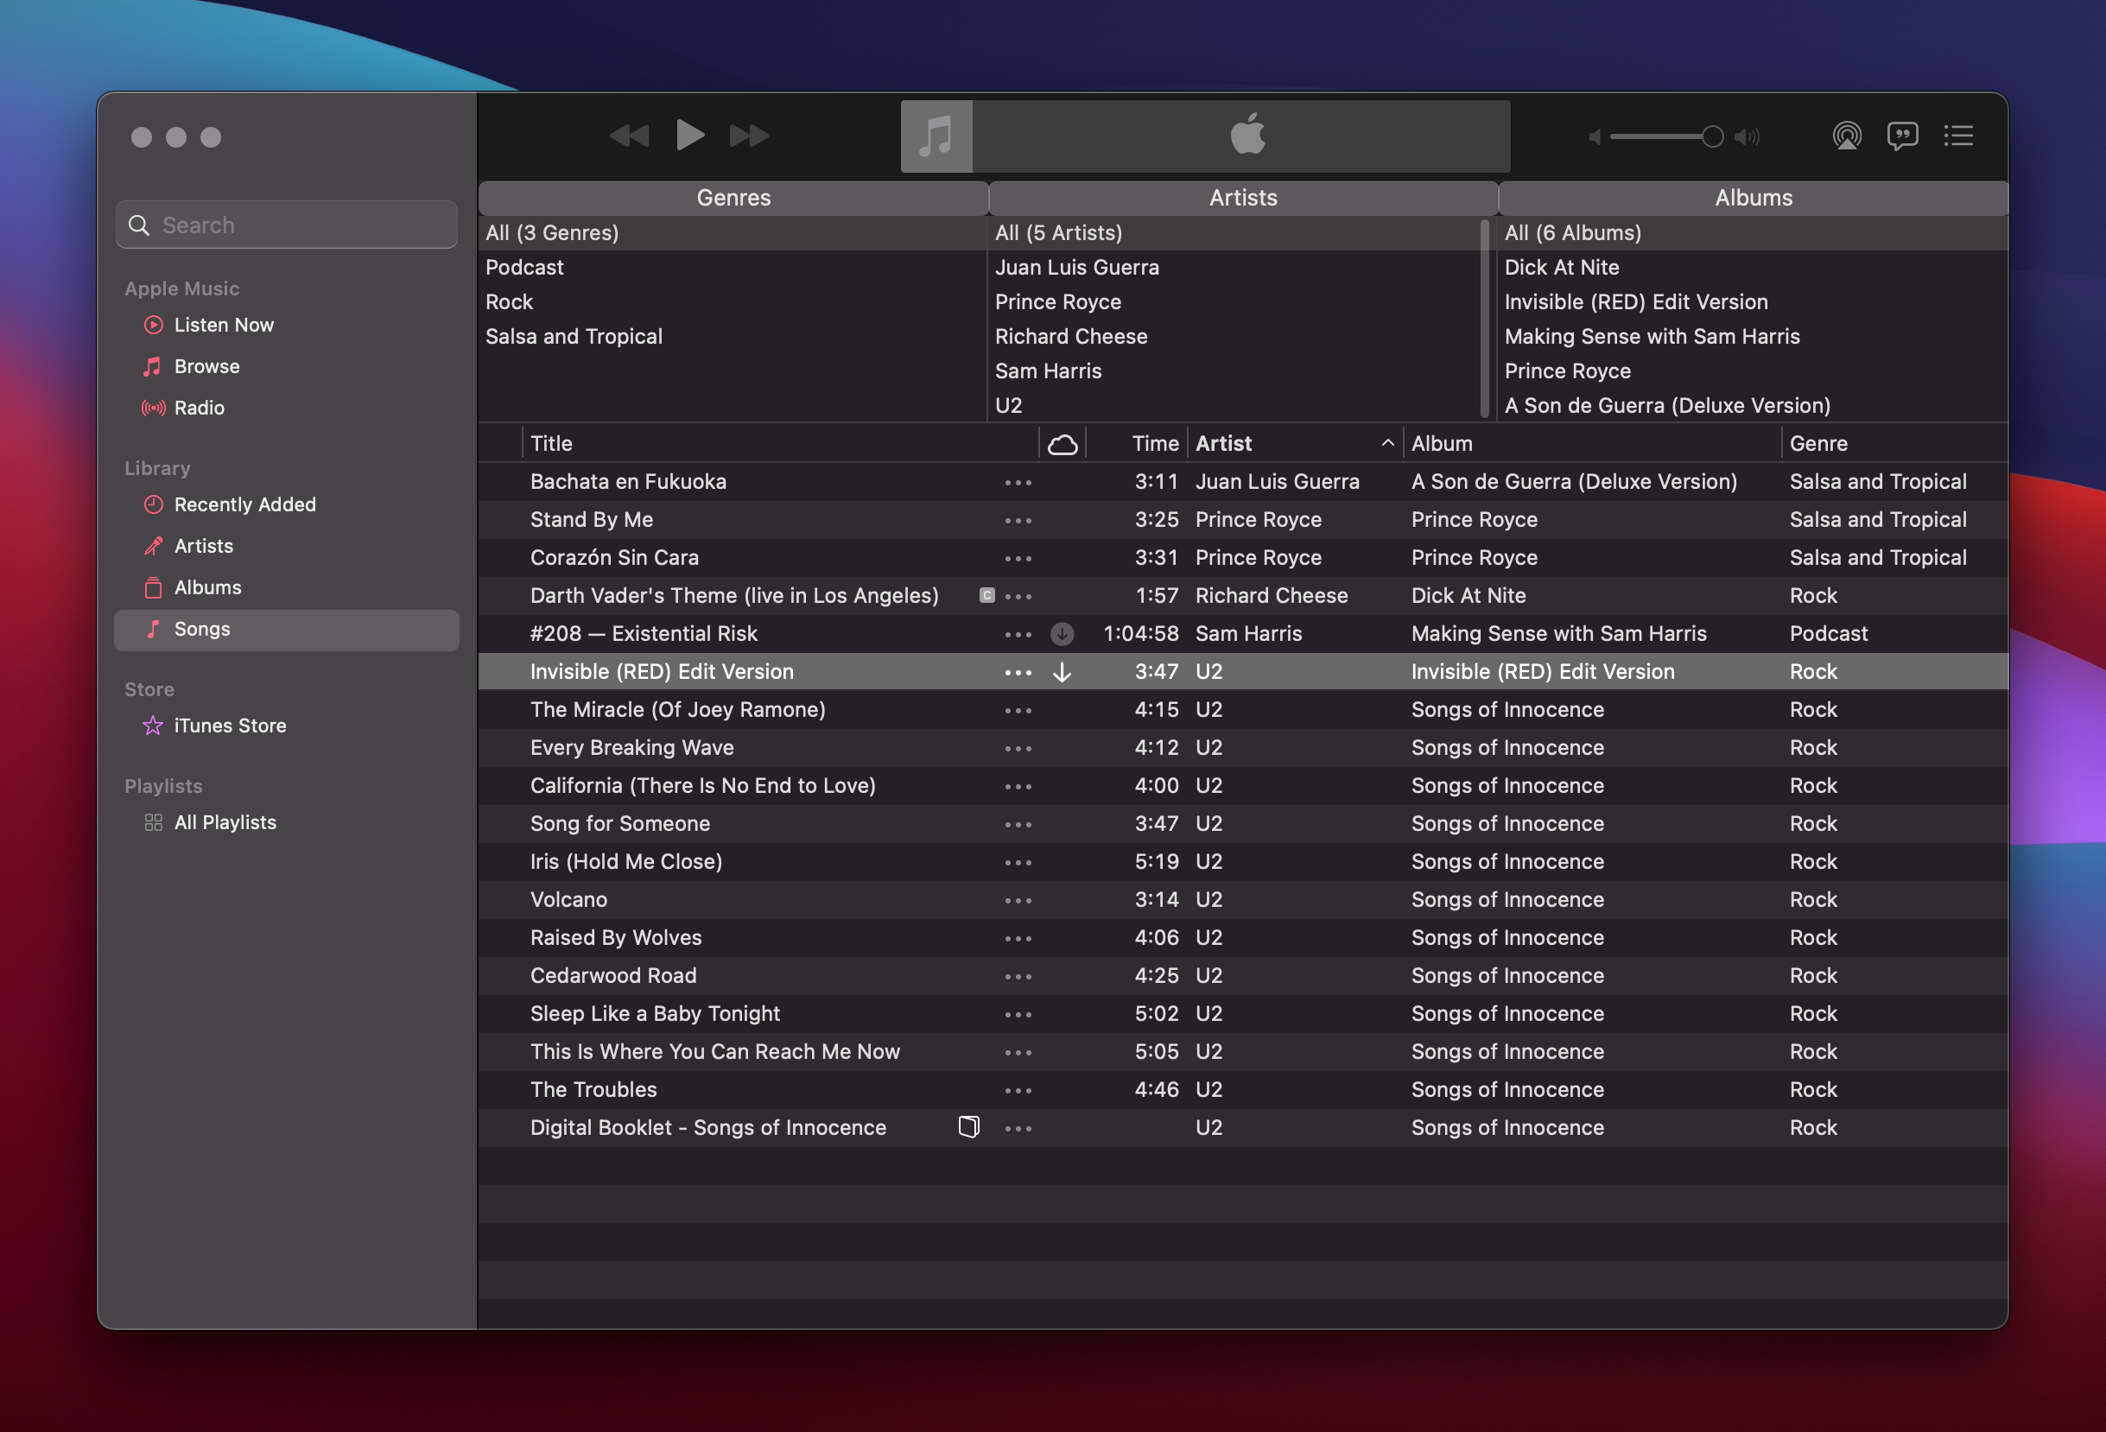The height and width of the screenshot is (1432, 2106).
Task: Open Recently Added in the sidebar
Action: tap(244, 504)
